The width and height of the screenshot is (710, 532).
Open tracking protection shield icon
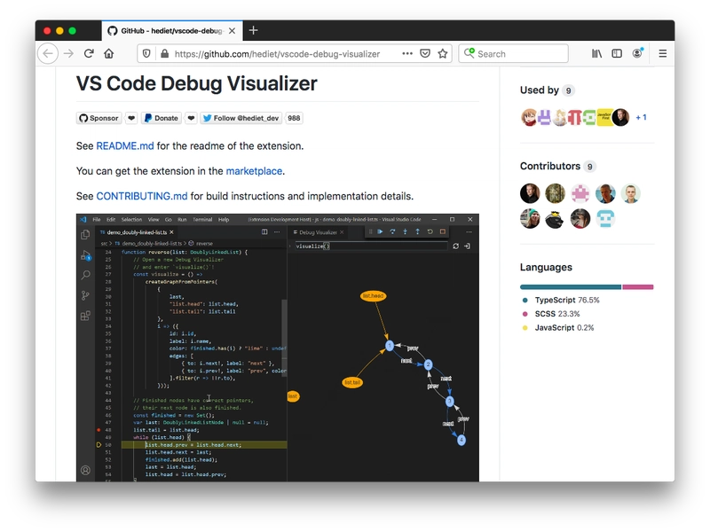(x=146, y=54)
